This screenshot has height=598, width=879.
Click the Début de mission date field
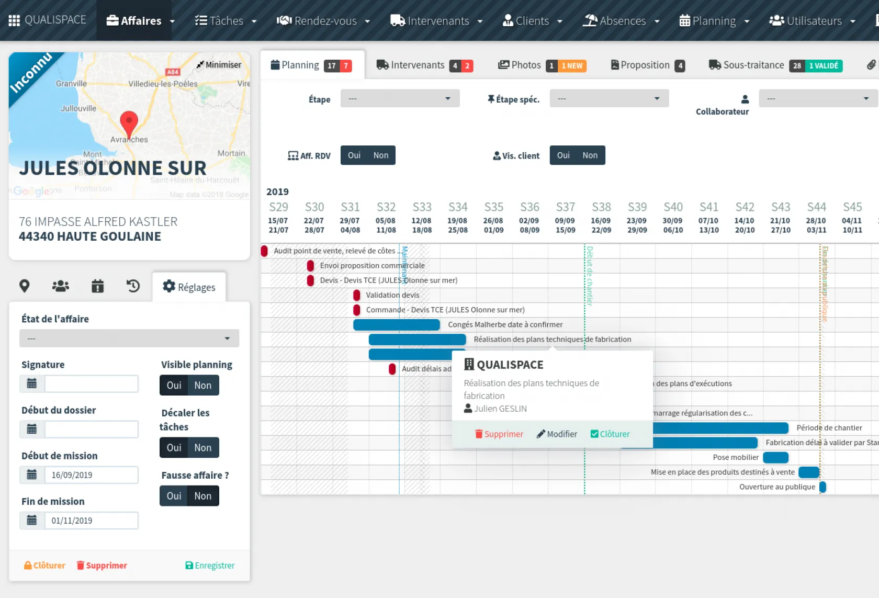[x=91, y=475]
